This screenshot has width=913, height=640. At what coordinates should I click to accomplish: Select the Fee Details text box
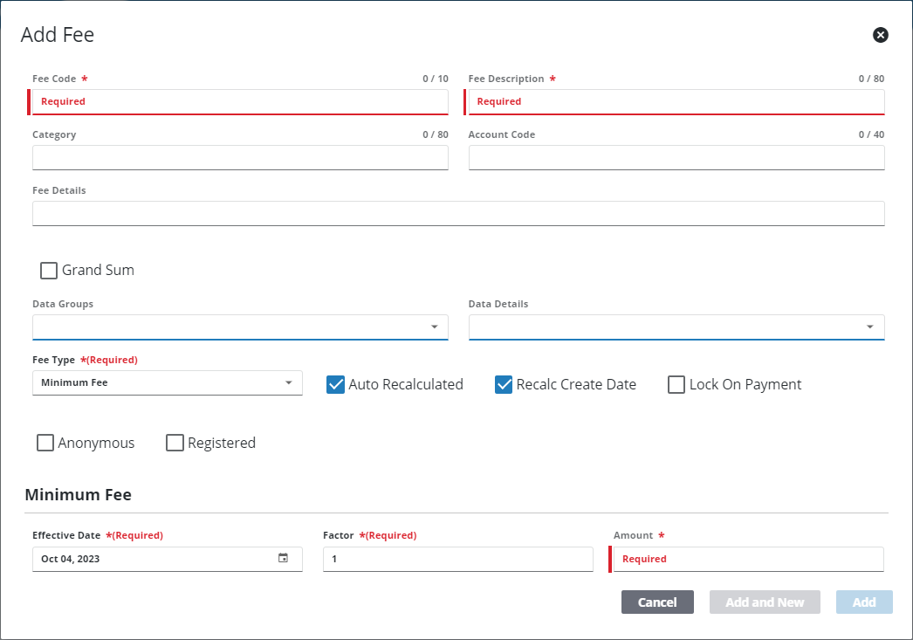click(458, 214)
